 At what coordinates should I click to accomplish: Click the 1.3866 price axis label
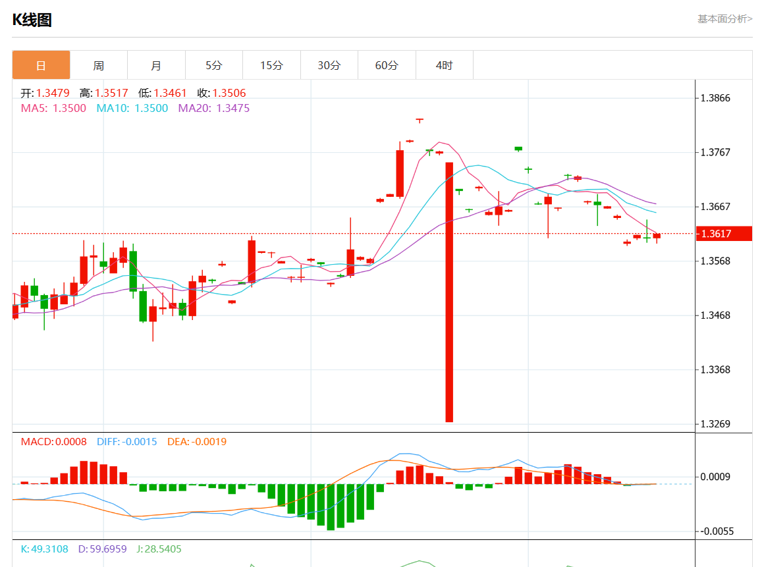tap(715, 98)
